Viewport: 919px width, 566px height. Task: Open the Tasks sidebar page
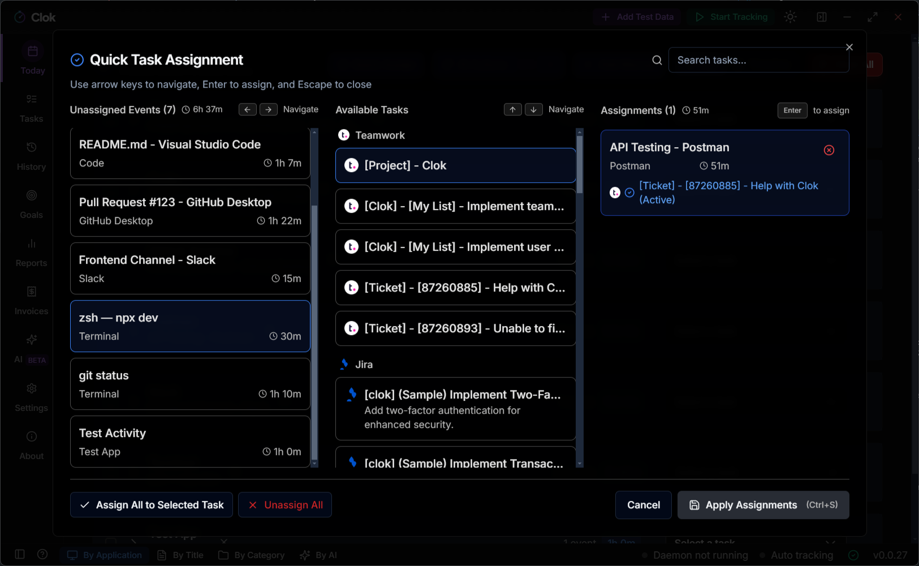point(32,108)
